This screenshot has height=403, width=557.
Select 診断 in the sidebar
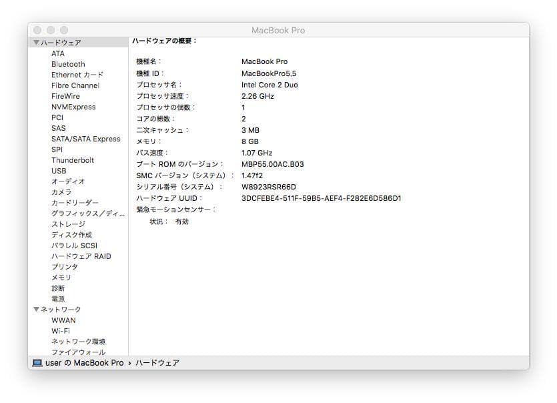point(58,288)
